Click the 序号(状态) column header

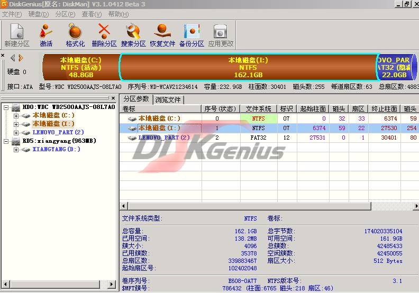coord(221,109)
